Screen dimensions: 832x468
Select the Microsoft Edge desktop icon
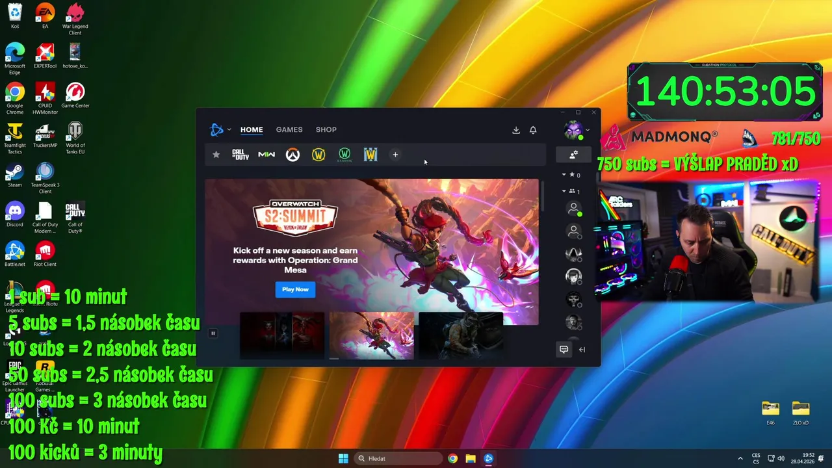coord(15,60)
